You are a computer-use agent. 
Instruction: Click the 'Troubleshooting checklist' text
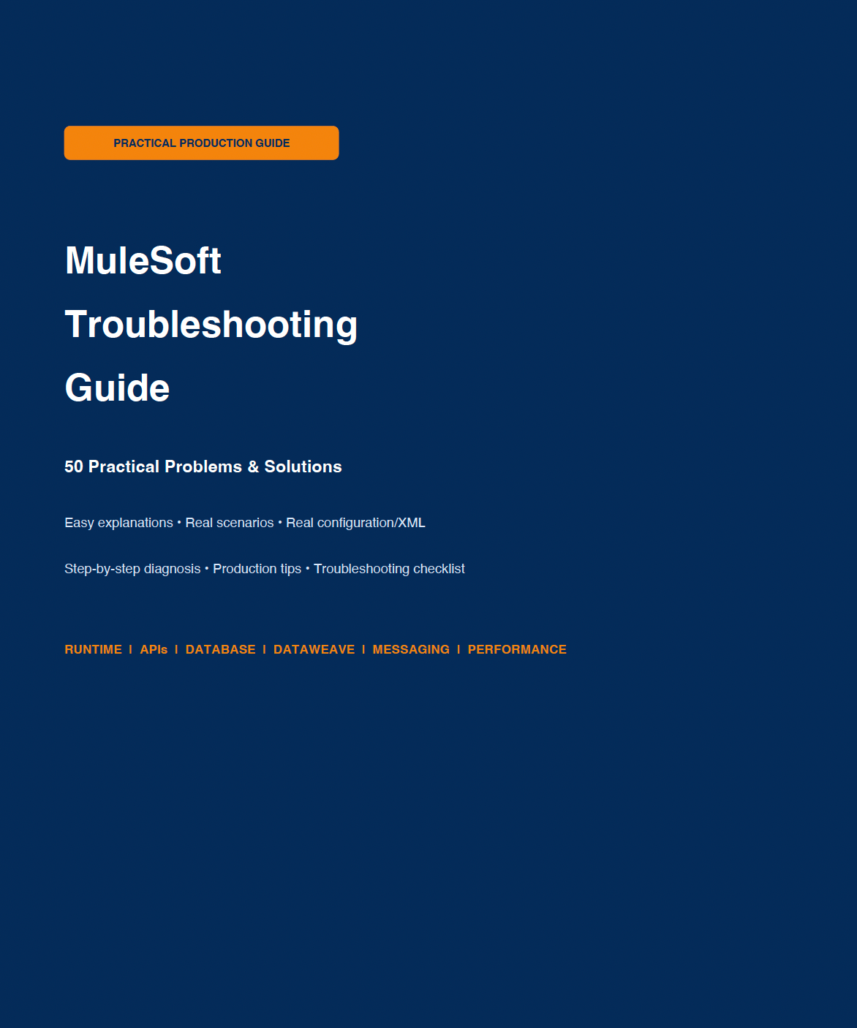click(x=389, y=569)
